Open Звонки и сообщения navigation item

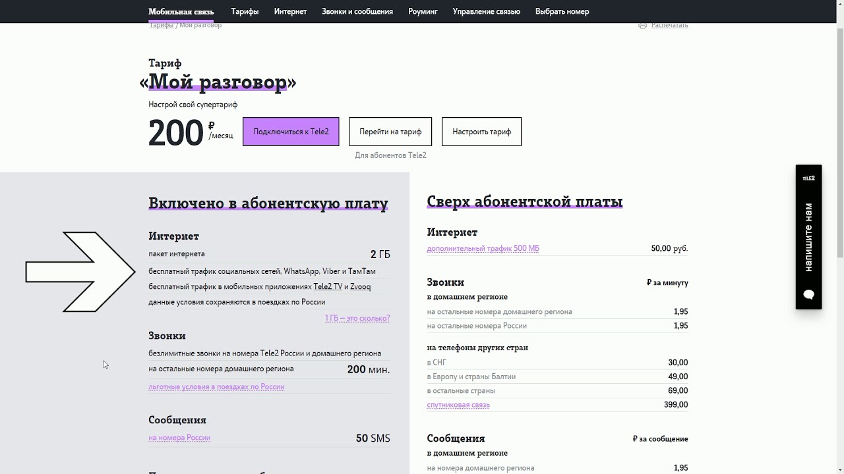click(357, 11)
